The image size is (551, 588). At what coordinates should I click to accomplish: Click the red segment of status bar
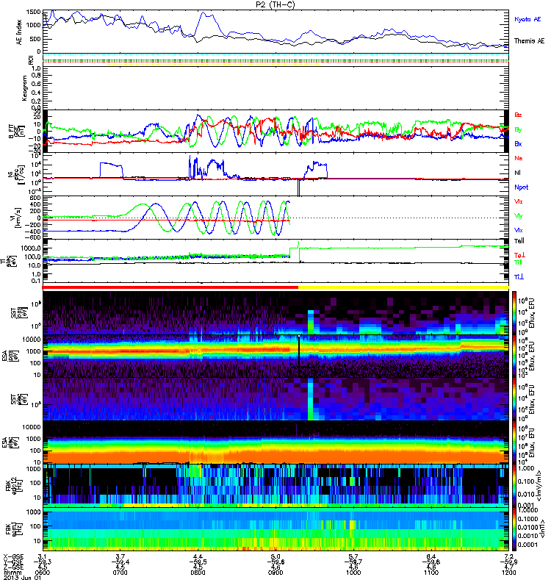pos(170,287)
